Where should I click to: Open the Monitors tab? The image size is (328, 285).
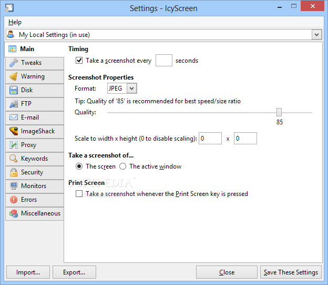(35, 186)
